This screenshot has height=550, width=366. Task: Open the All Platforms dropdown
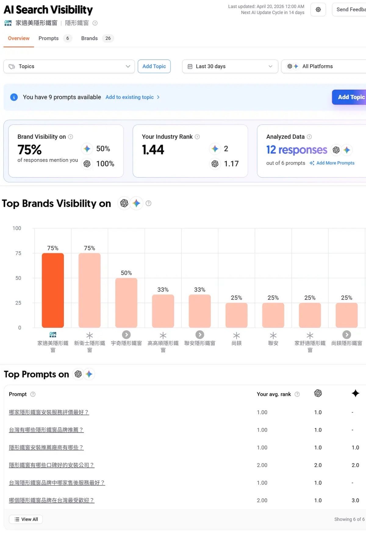click(324, 66)
